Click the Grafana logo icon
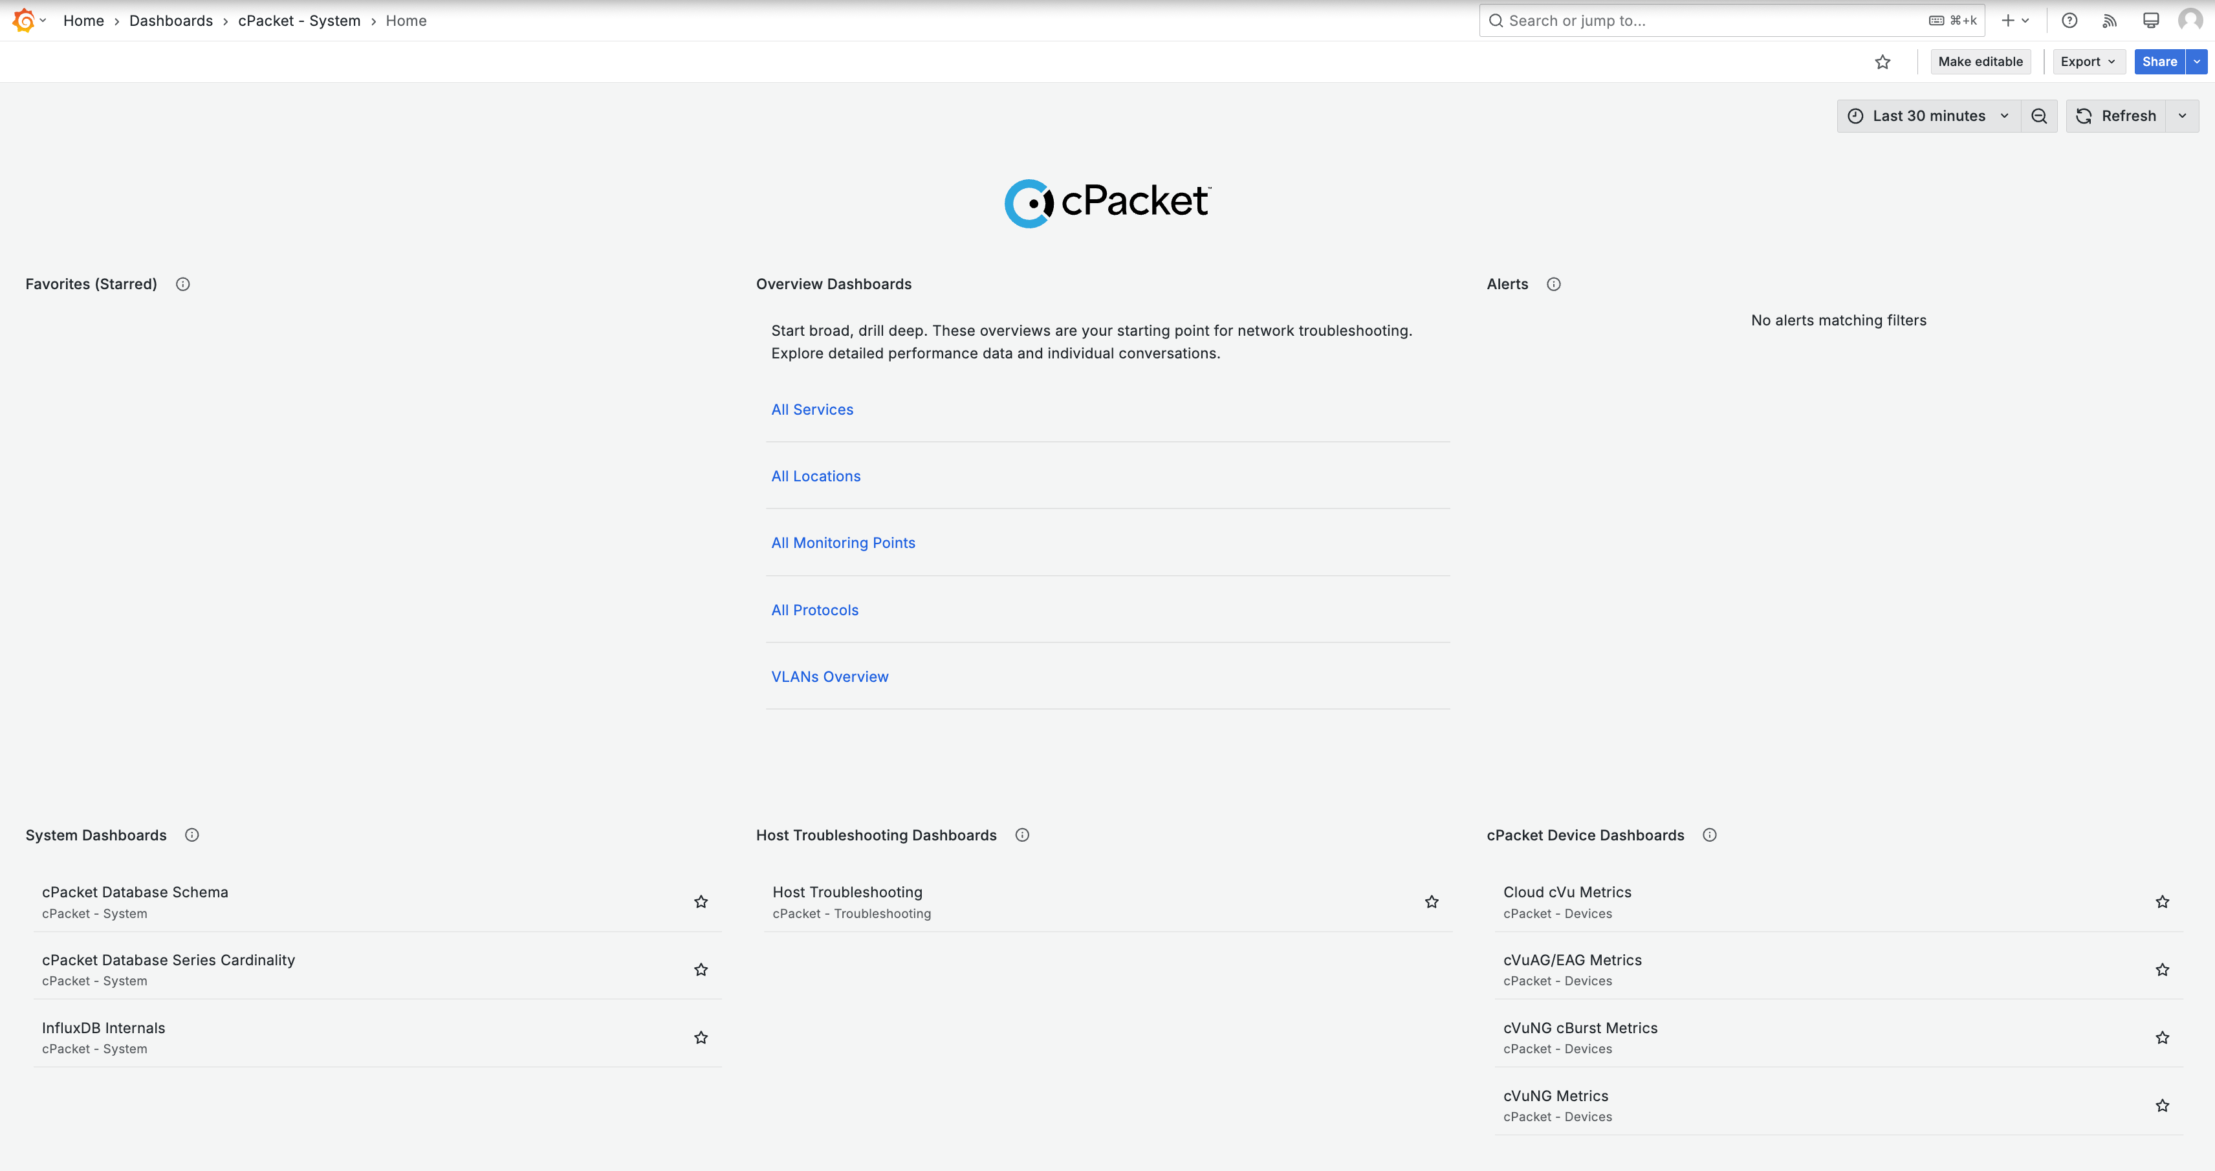This screenshot has height=1171, width=2215. click(x=23, y=21)
